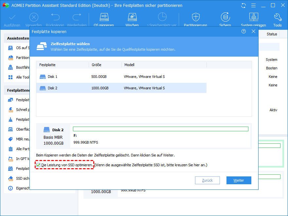
Task: Click the In GPT konvertieren sidebar icon
Action: [10, 159]
